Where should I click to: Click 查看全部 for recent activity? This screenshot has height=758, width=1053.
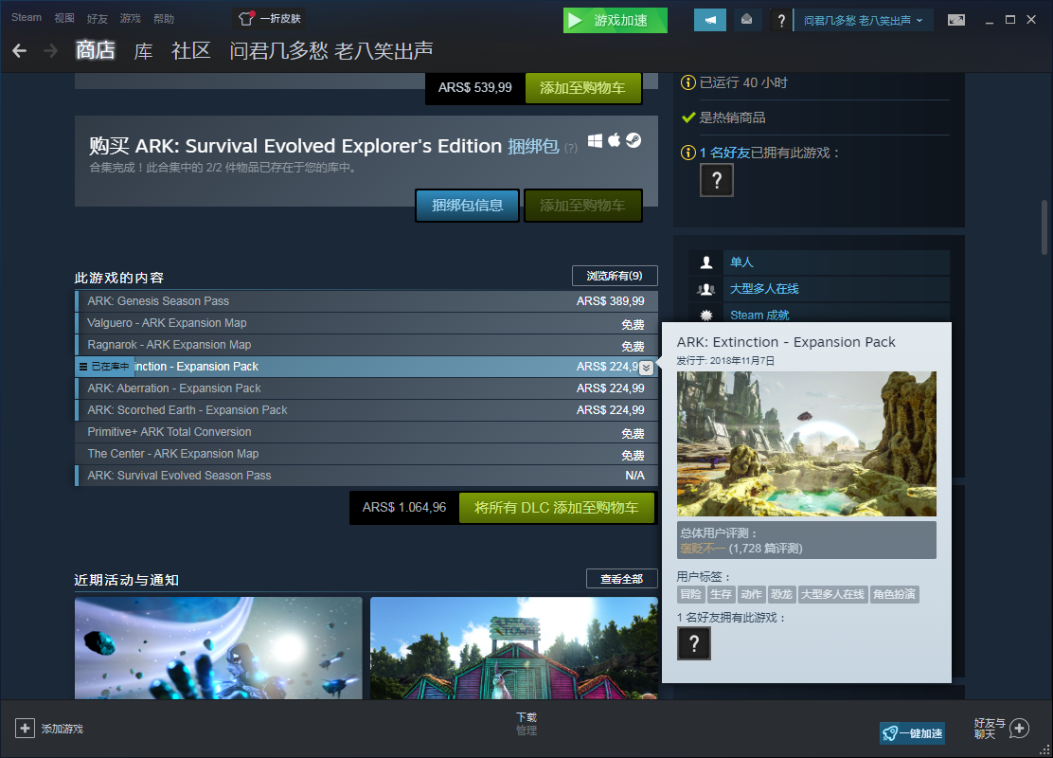pos(622,579)
